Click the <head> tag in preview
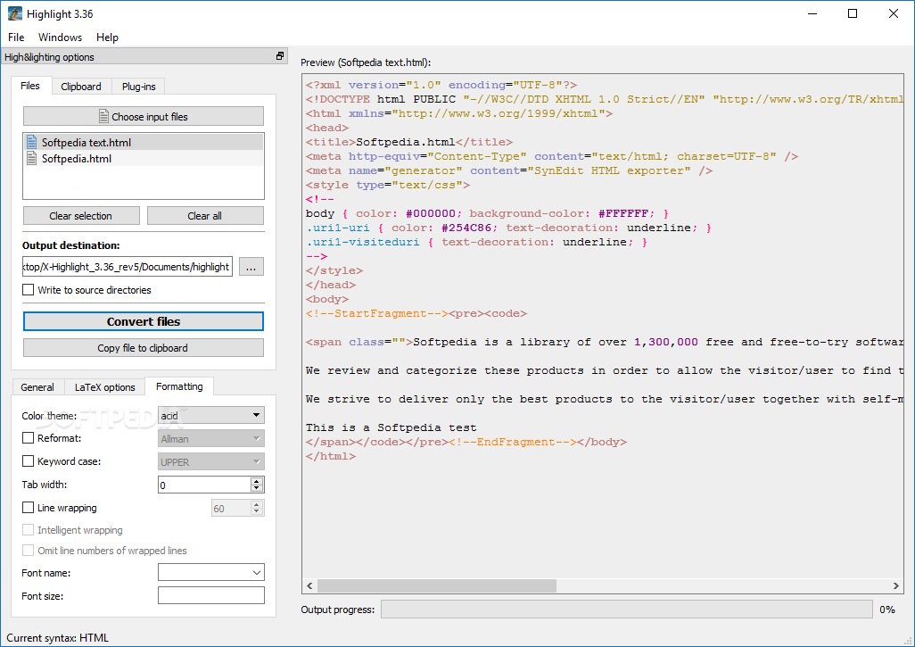The image size is (915, 647). click(326, 128)
